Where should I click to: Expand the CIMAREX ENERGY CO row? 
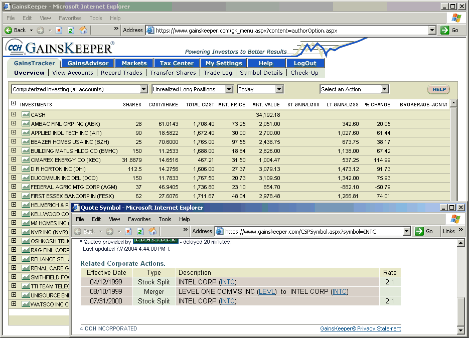click(x=14, y=159)
